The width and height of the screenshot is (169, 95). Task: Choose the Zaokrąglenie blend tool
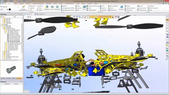tap(57, 8)
